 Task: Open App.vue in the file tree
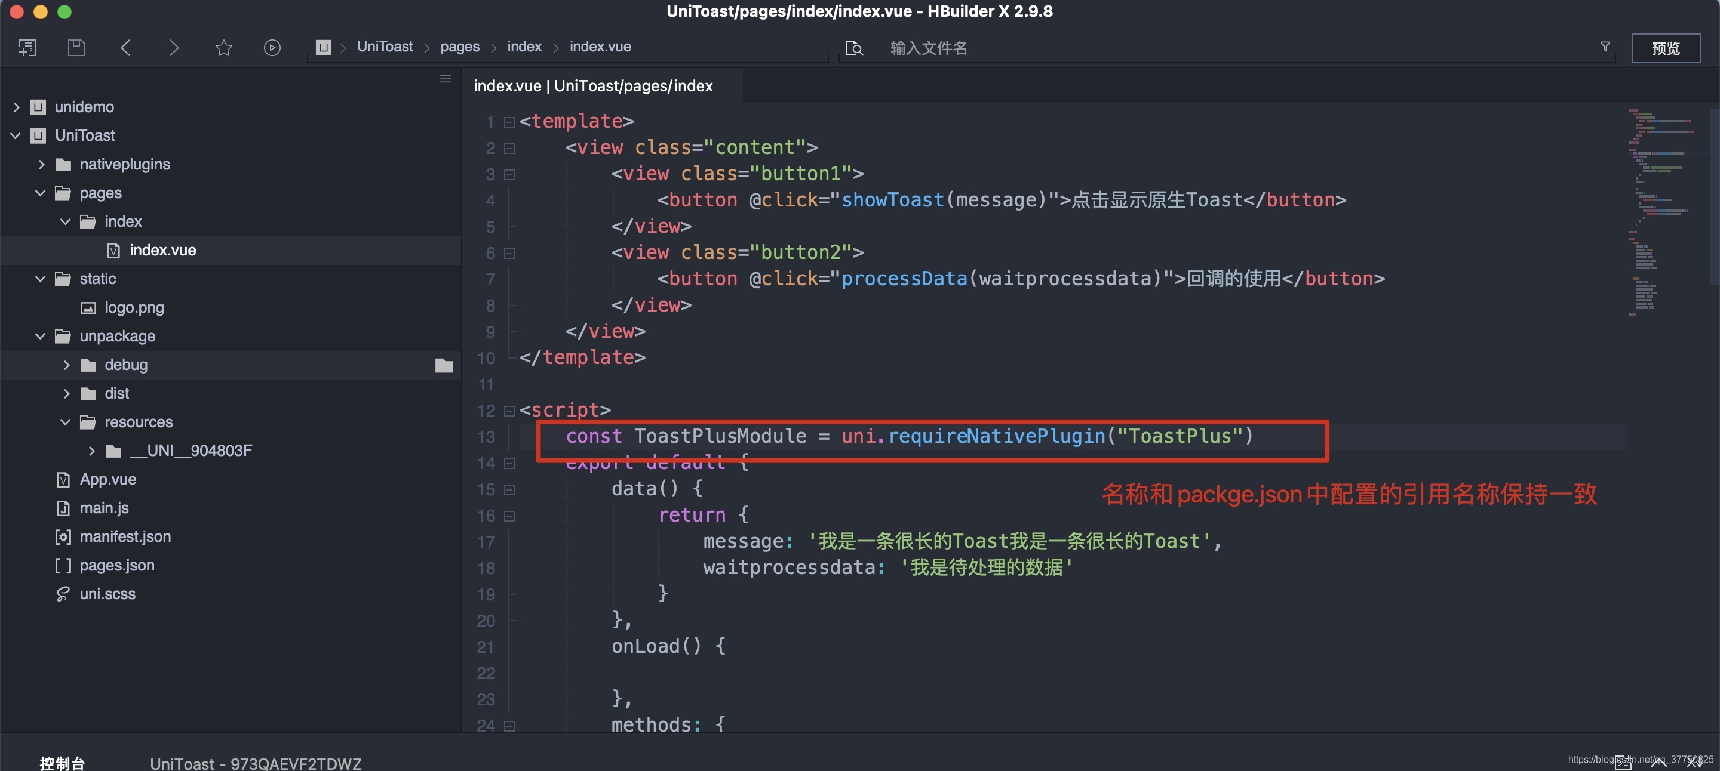pyautogui.click(x=107, y=480)
